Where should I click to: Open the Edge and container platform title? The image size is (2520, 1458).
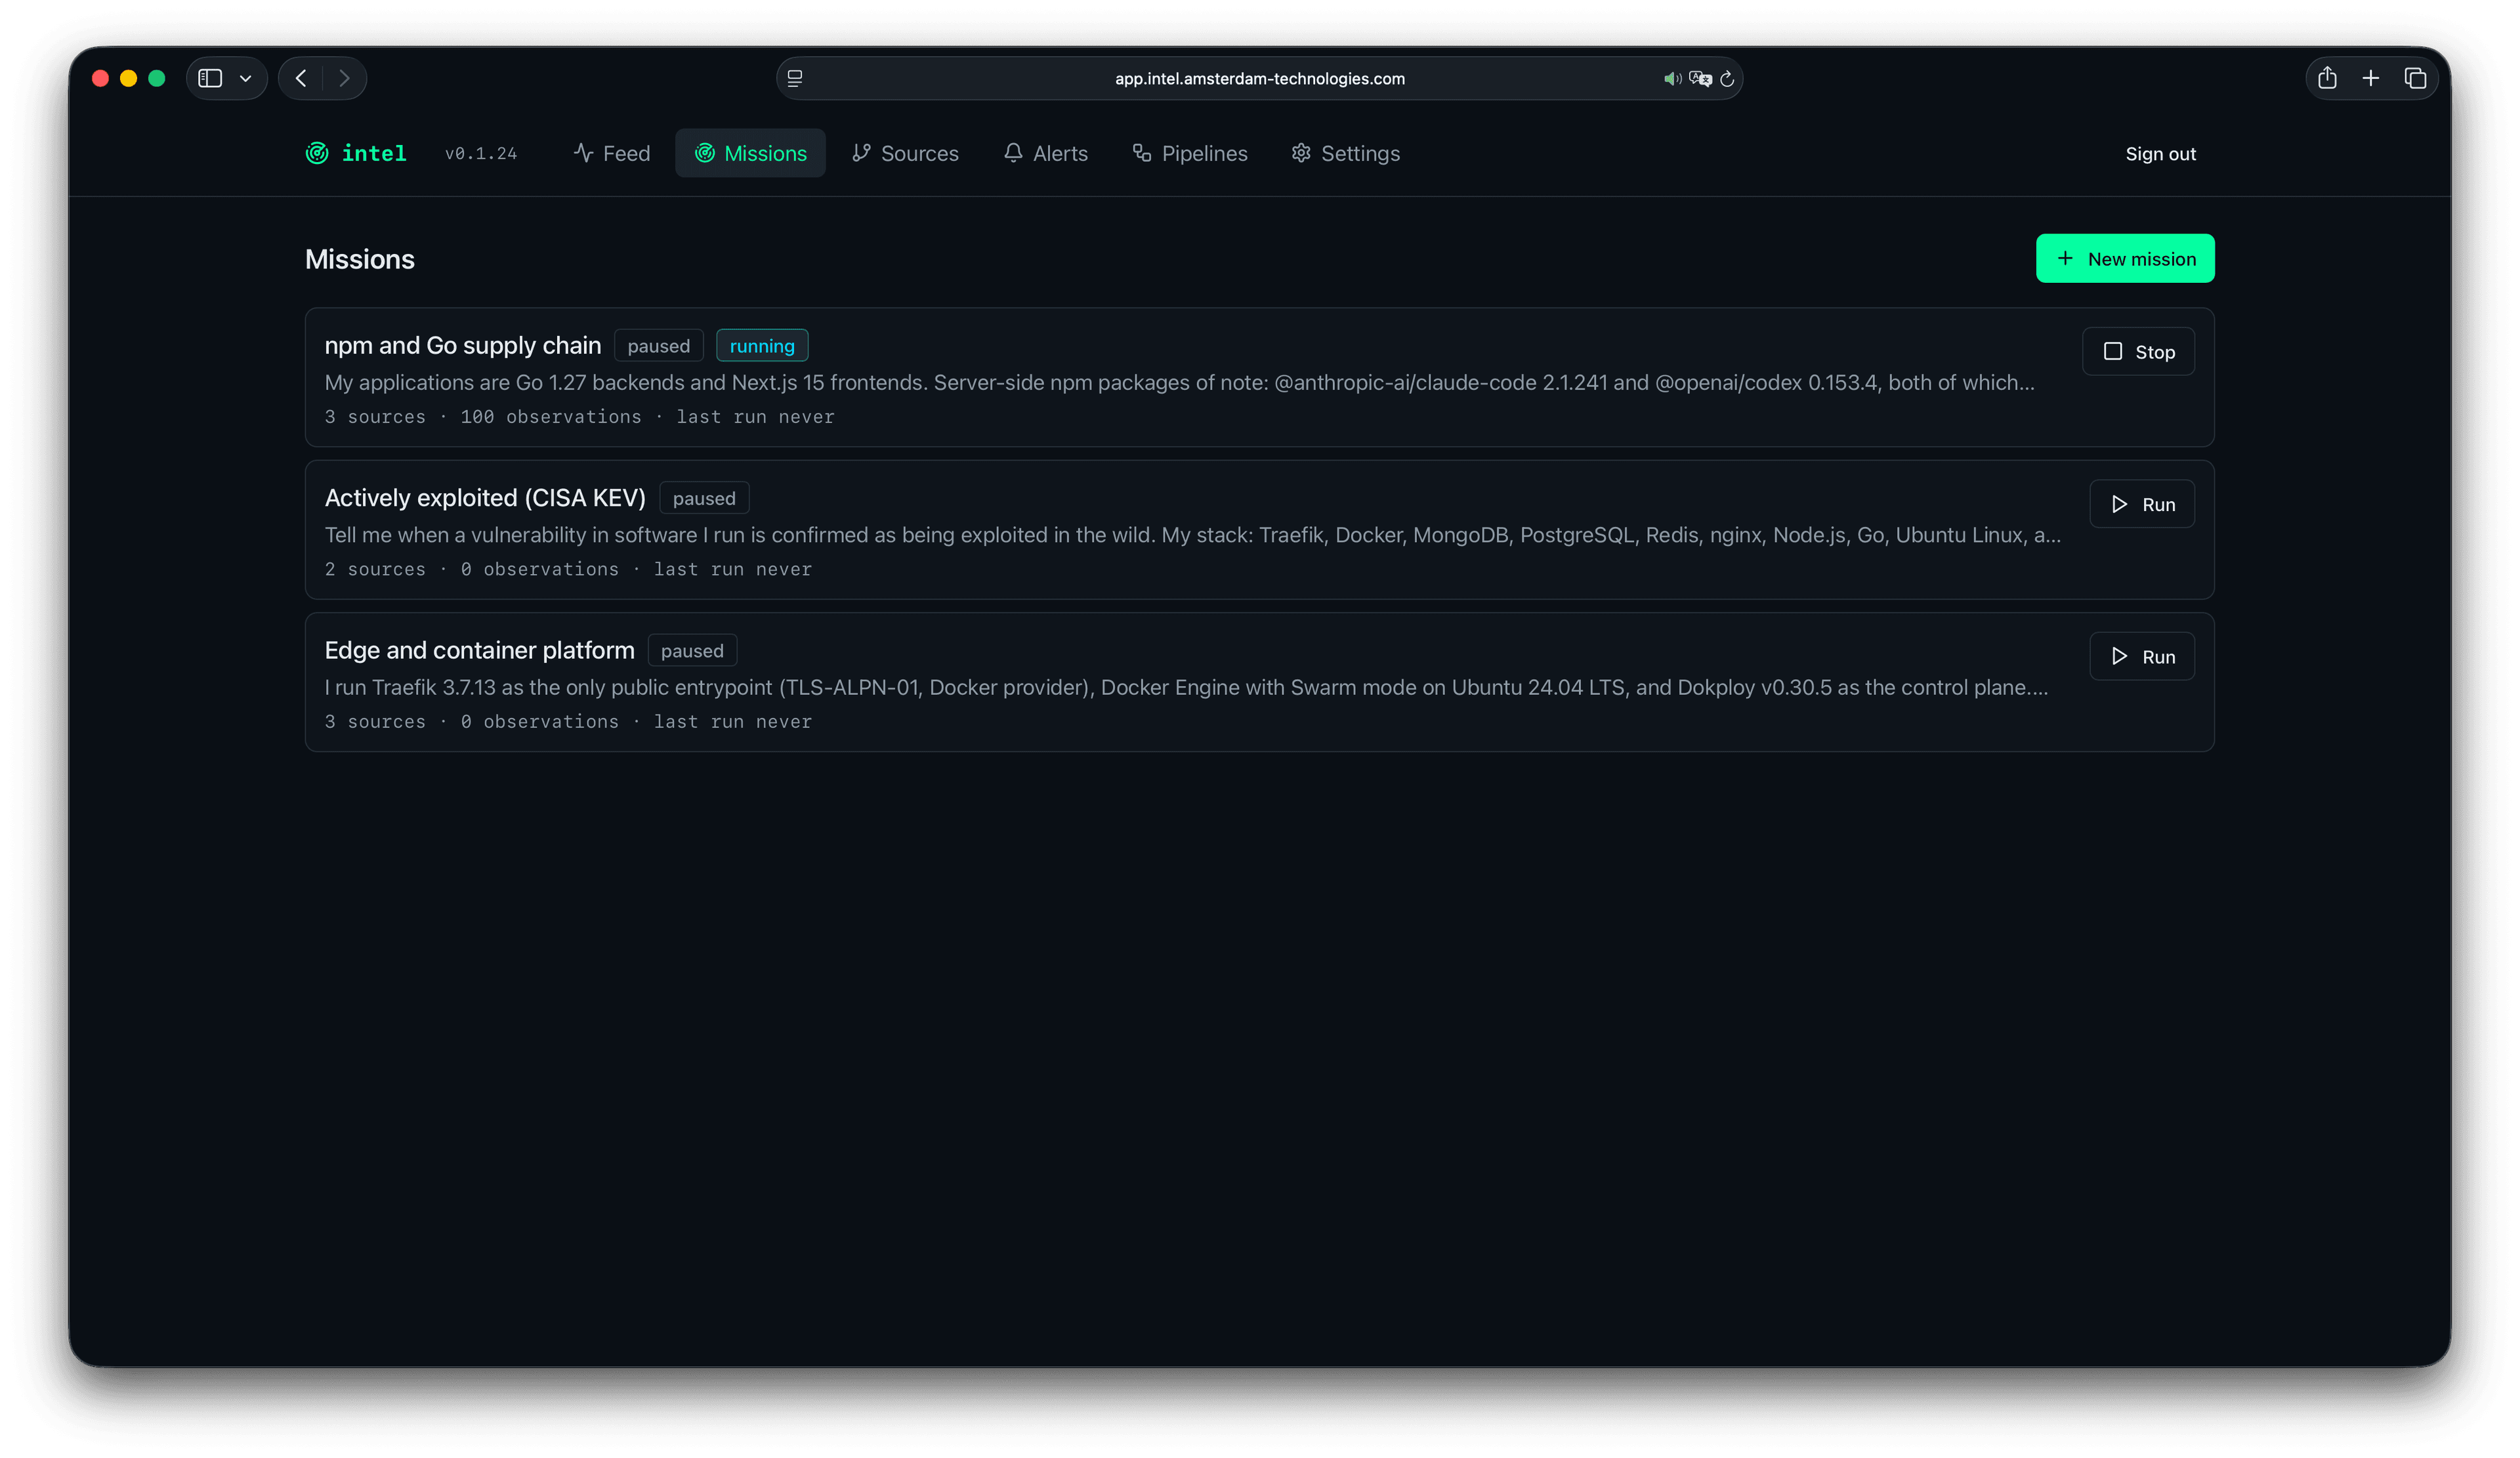click(479, 650)
